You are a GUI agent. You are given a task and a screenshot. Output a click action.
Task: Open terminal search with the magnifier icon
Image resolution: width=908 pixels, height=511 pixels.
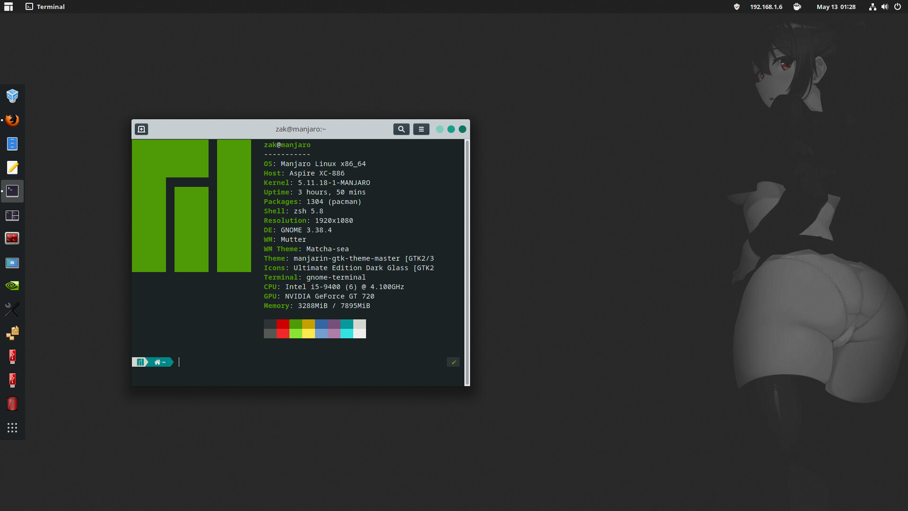coord(401,129)
